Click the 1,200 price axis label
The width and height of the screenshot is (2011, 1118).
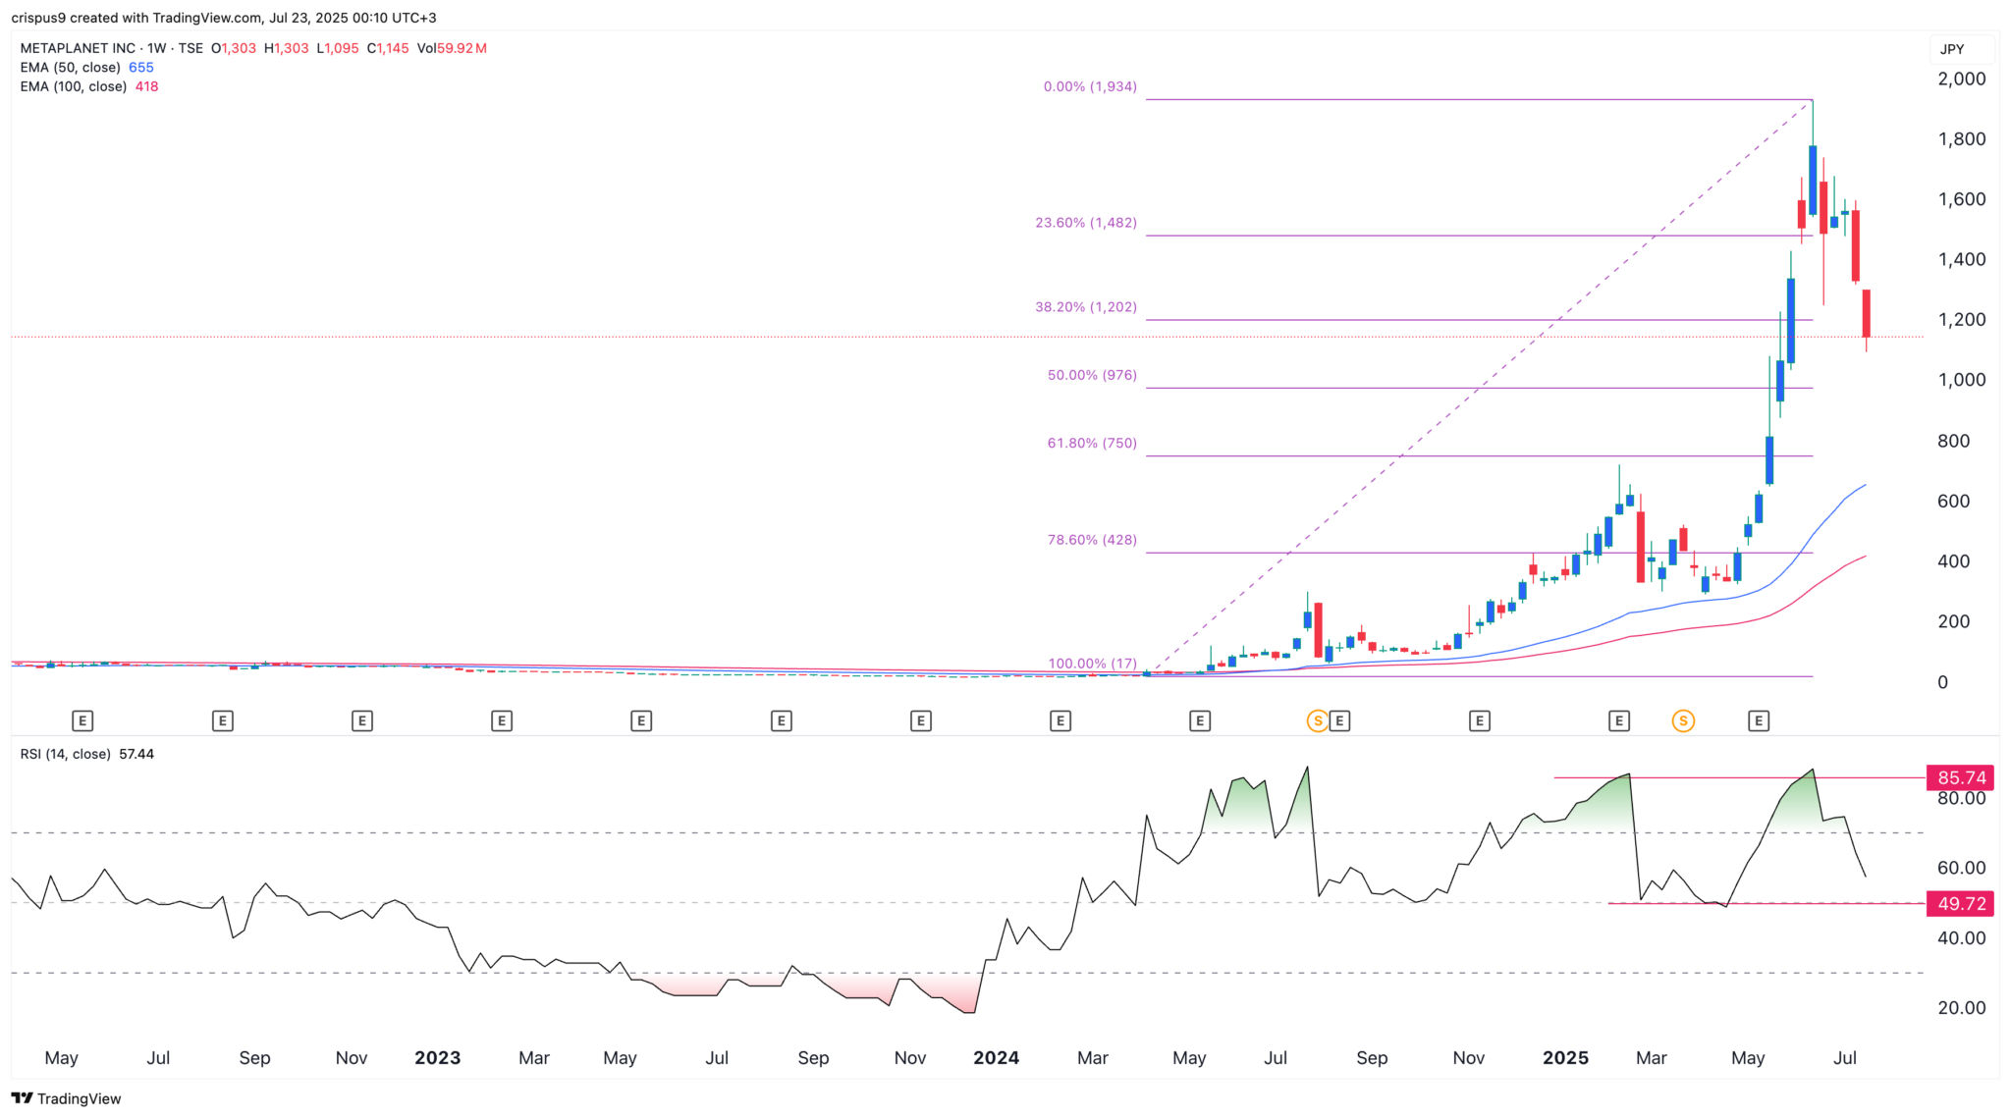[x=1961, y=320]
